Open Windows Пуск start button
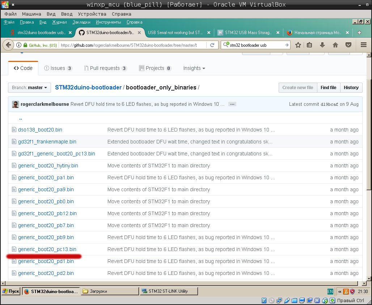Screen dimensions: 372x305 click(x=11, y=291)
